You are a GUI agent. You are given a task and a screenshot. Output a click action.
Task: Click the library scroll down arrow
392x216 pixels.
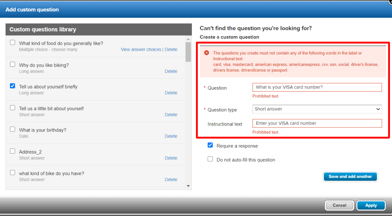tap(188, 186)
